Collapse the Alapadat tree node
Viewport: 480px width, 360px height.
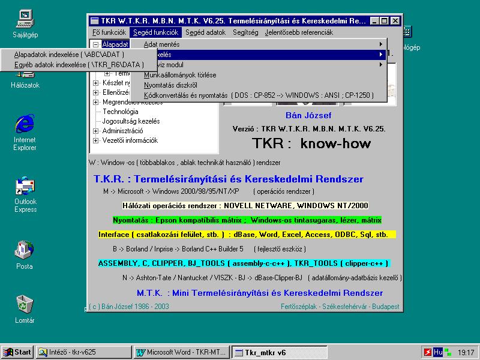pyautogui.click(x=96, y=44)
